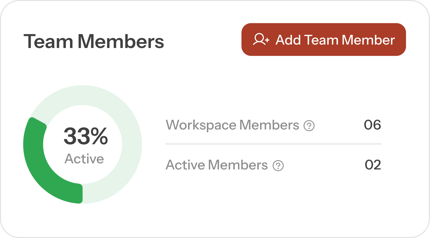The height and width of the screenshot is (238, 430).
Task: Open the Active Members label
Action: click(217, 165)
